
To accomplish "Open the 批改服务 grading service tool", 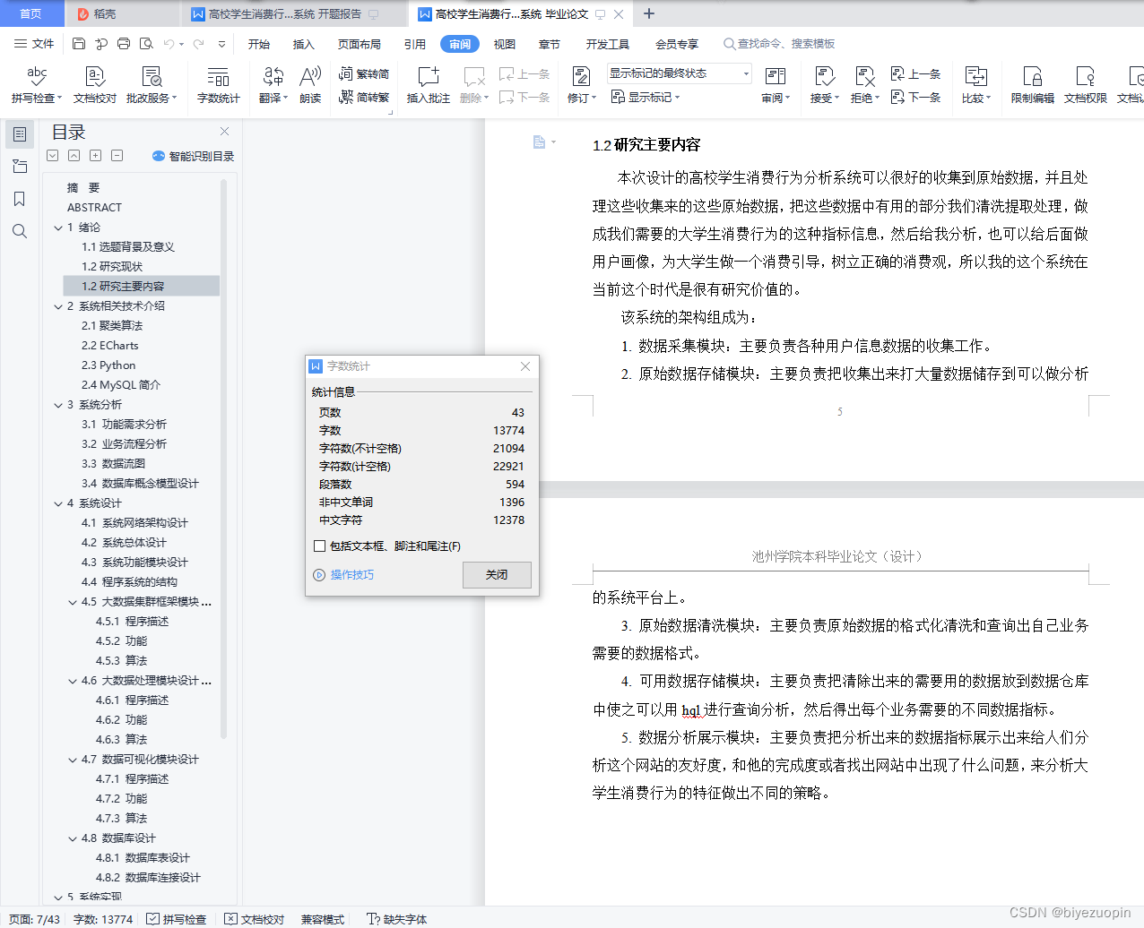I will point(152,84).
